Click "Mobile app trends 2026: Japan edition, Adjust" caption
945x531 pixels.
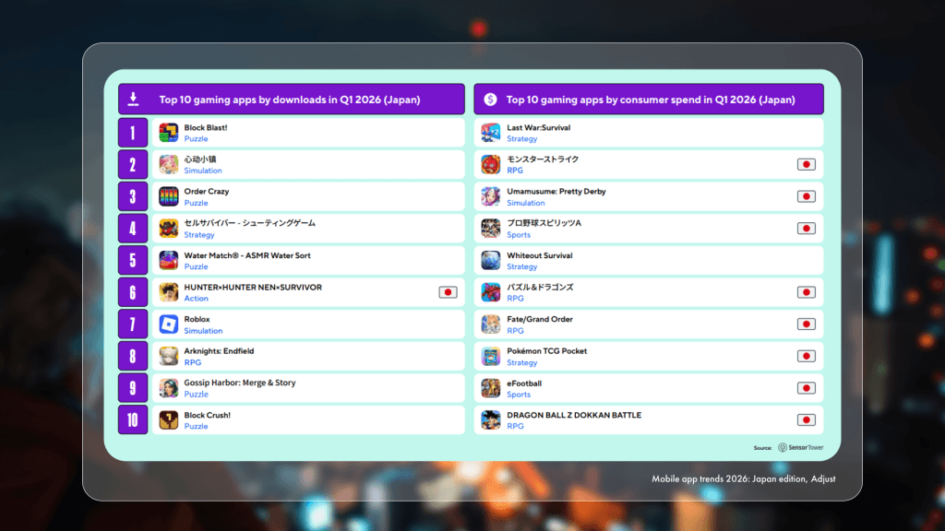[x=744, y=479]
